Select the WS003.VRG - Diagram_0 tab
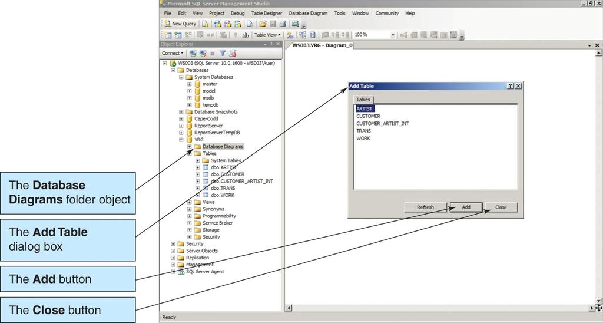This screenshot has height=323, width=603. 322,45
